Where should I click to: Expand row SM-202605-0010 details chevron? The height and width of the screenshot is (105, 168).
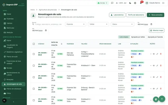click(151, 54)
